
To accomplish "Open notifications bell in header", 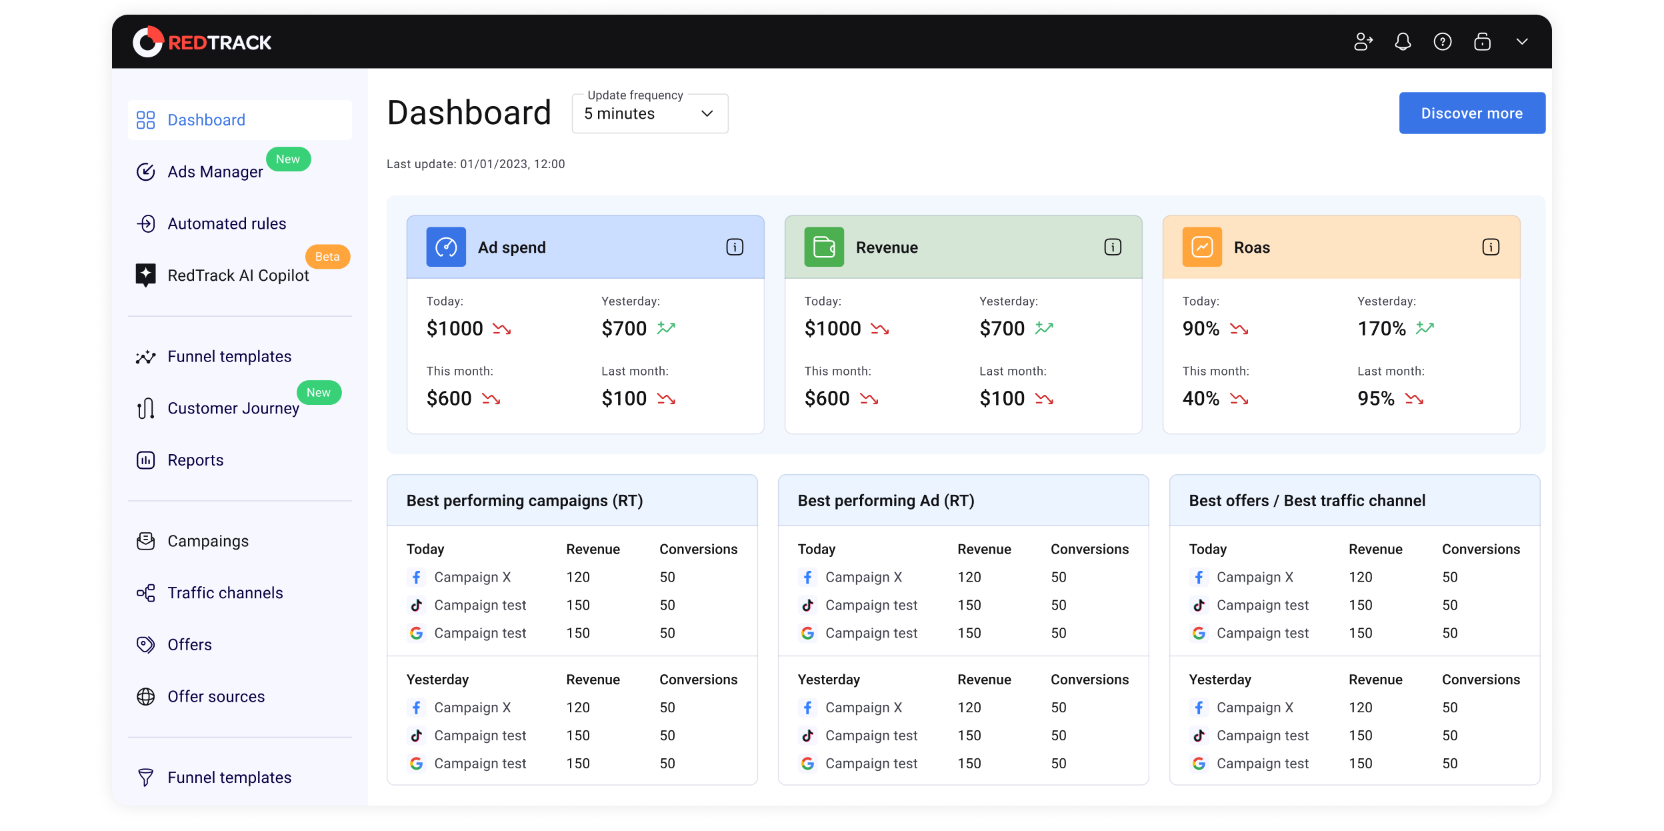I will pos(1403,42).
